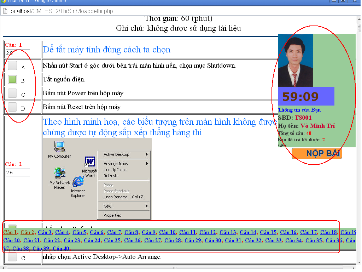Click the page icon in address bar
The width and height of the screenshot is (362, 272).
5,11
